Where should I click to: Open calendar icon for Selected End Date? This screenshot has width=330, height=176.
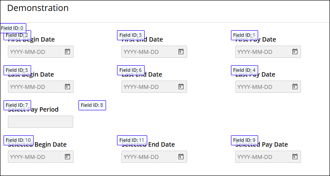click(x=181, y=157)
